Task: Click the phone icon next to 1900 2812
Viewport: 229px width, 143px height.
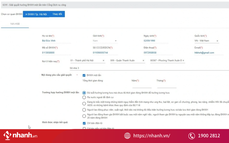Action: 192,136
